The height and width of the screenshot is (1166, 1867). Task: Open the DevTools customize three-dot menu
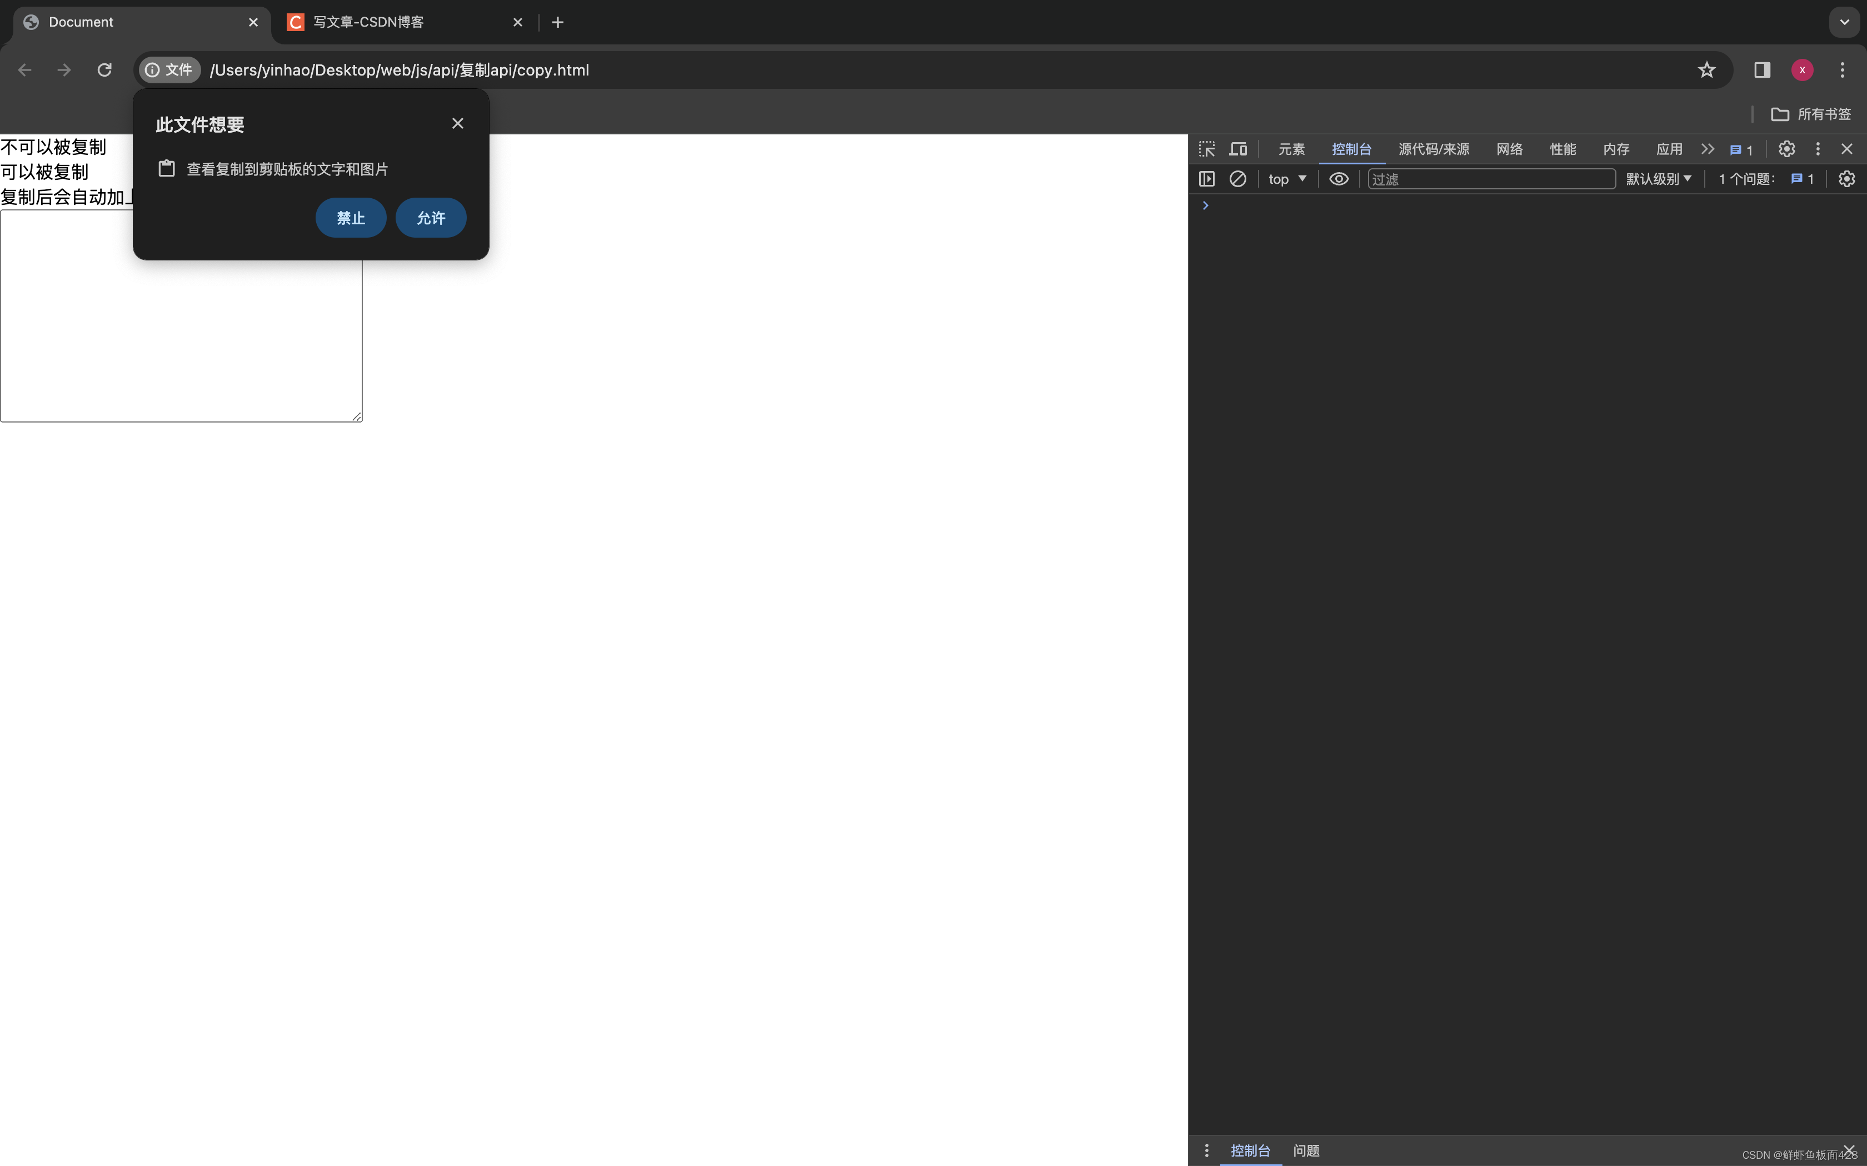(1818, 149)
